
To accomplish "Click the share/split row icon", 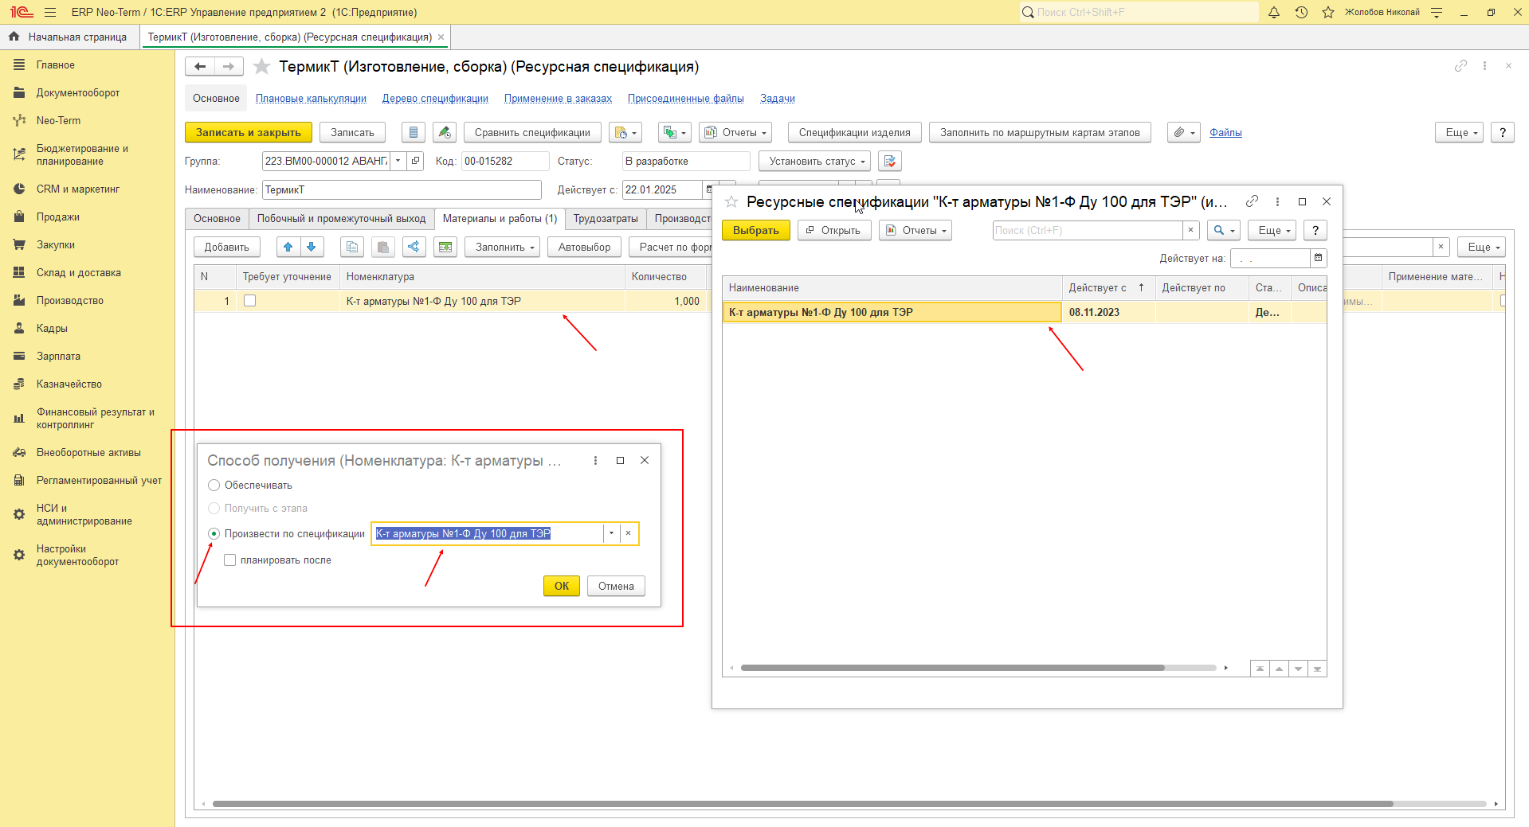I will click(414, 247).
